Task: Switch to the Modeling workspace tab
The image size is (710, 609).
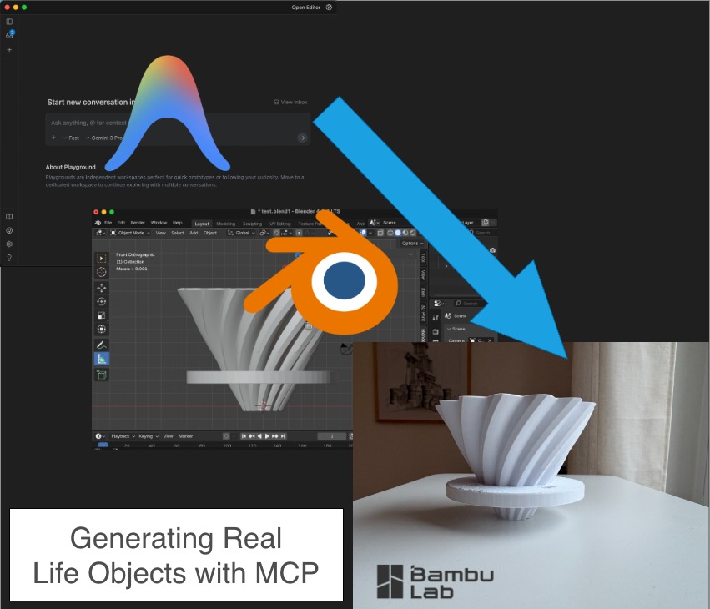Action: click(225, 224)
